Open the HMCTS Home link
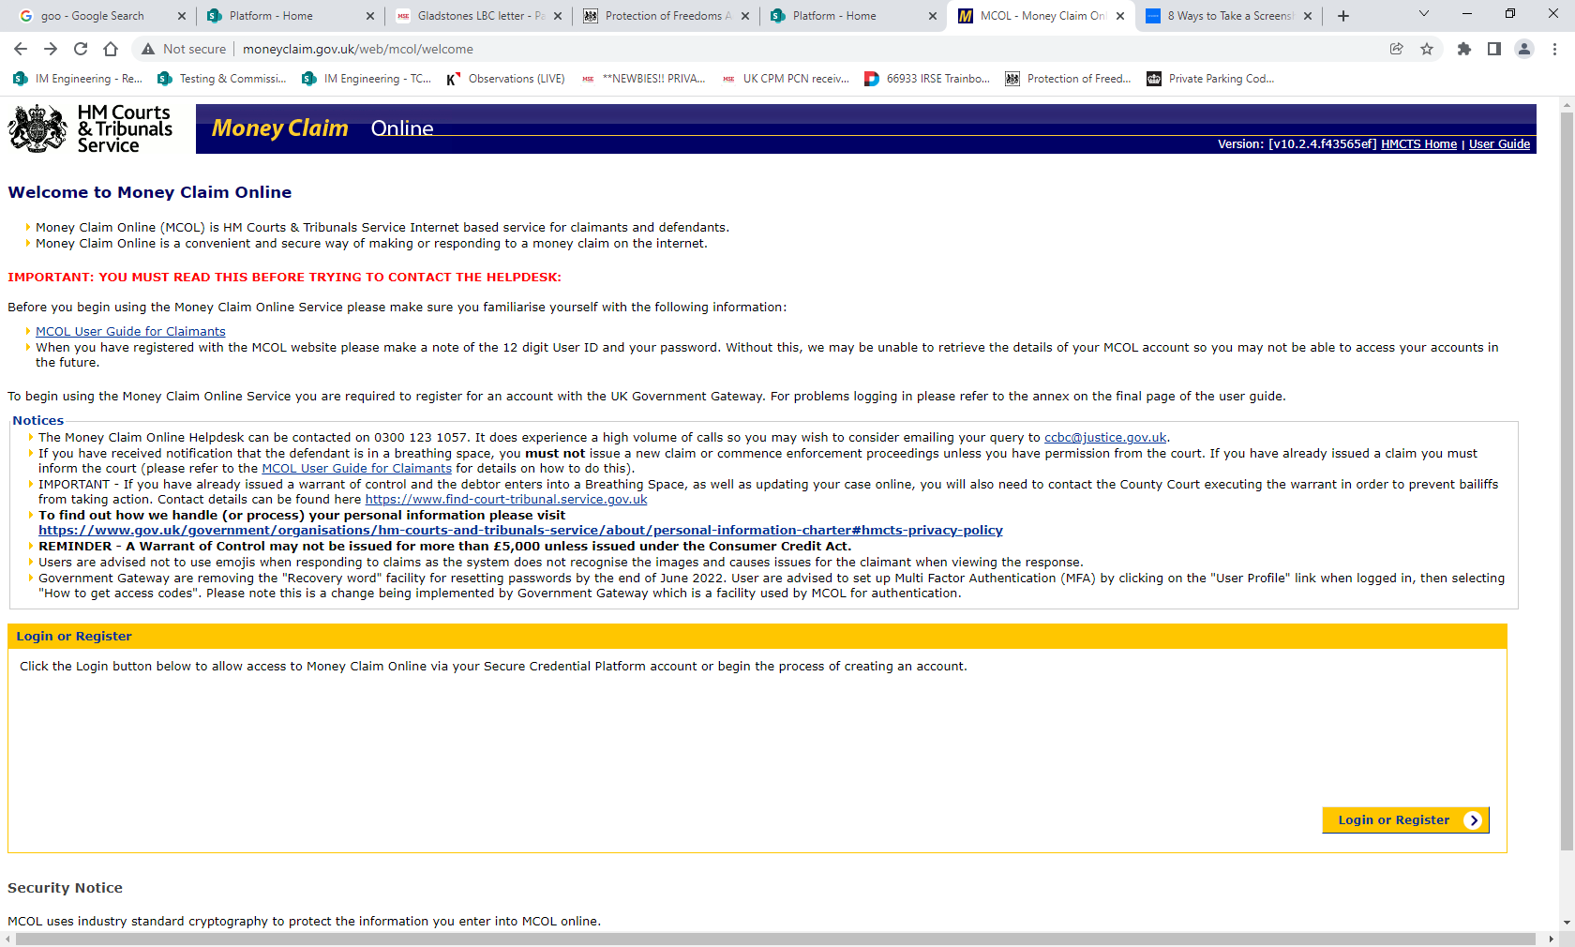Screen dimensions: 1575x947 (x=1418, y=144)
